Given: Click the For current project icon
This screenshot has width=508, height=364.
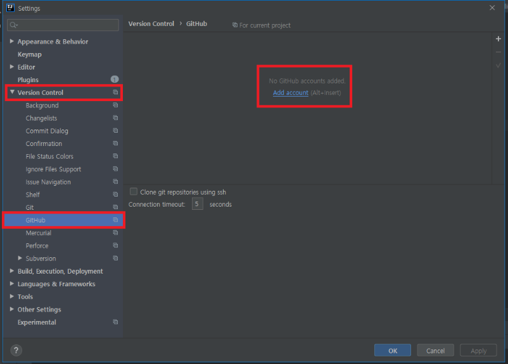Looking at the screenshot, I should 235,25.
